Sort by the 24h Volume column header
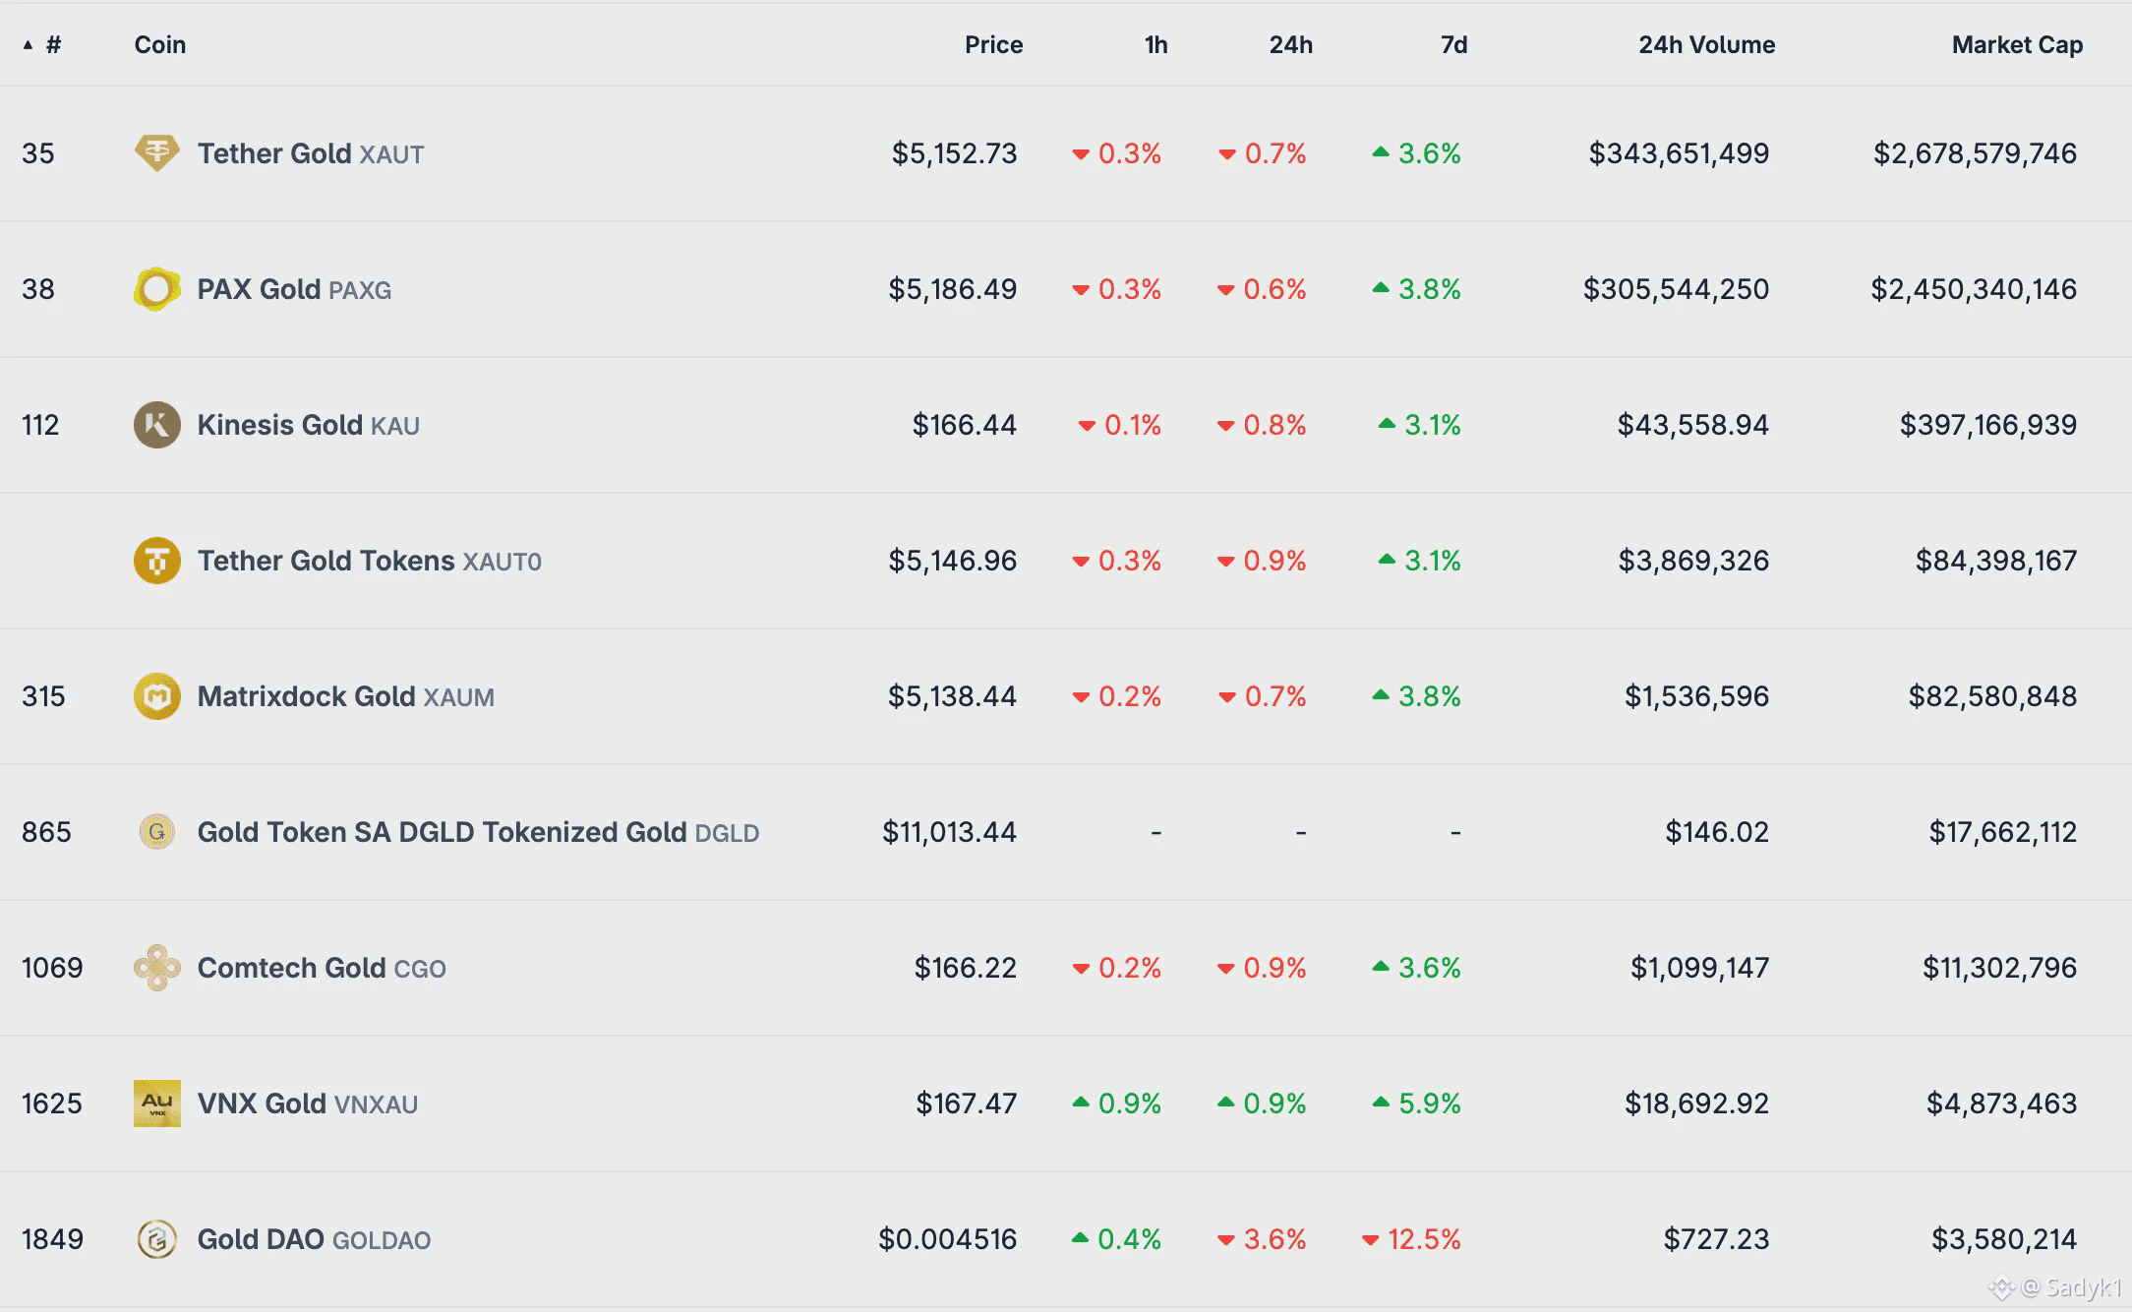The image size is (2132, 1312). coord(1706,44)
